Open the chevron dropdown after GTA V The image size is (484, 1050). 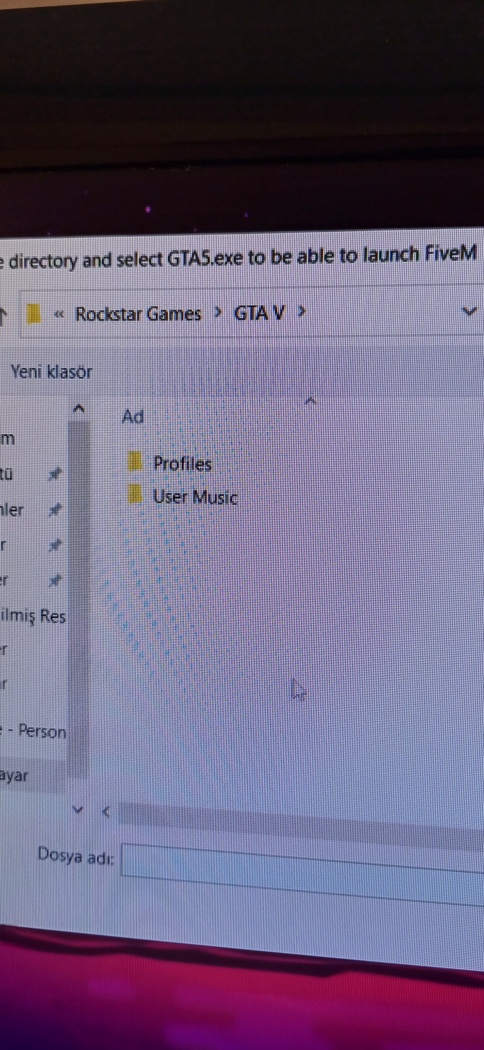[302, 312]
